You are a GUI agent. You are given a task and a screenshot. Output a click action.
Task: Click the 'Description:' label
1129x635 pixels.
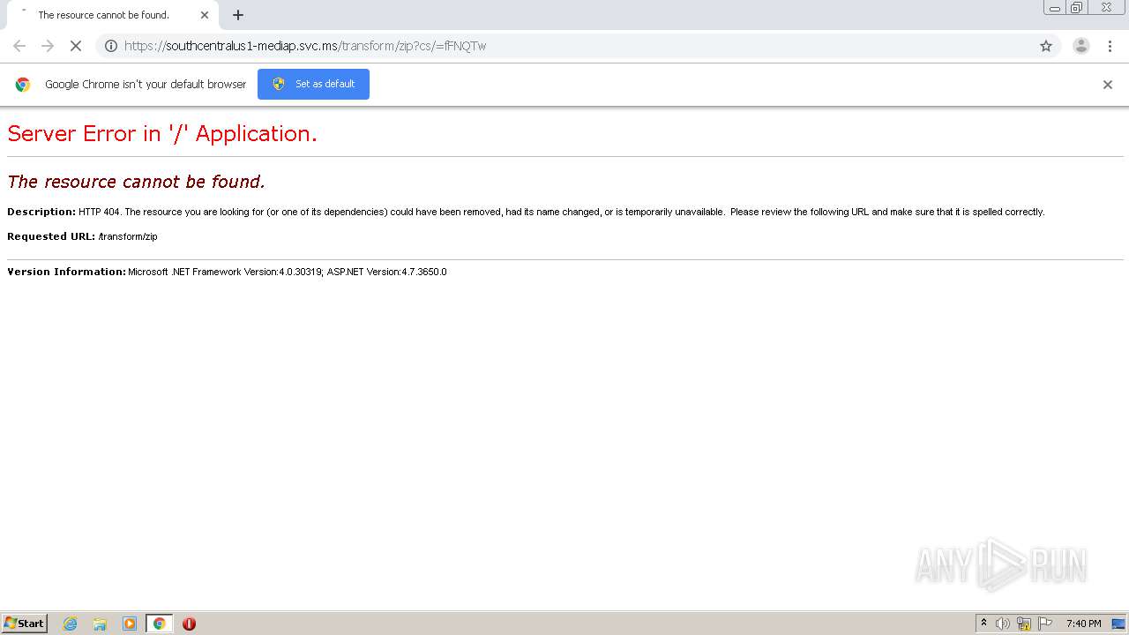(41, 212)
